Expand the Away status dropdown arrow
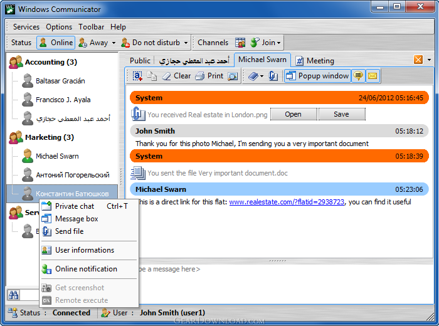 pos(114,43)
